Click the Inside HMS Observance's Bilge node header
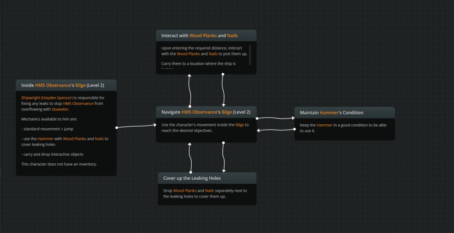 point(66,85)
